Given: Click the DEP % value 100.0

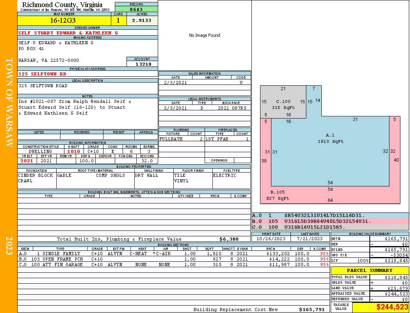Looking at the screenshot, I should click(x=86, y=161).
